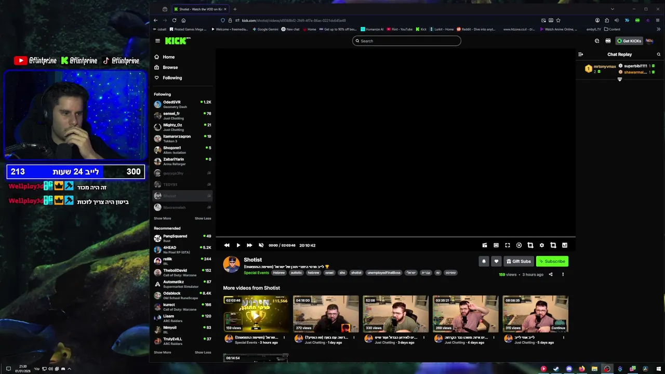Open OdedSVR channel in Following list
The width and height of the screenshot is (665, 374).
coord(182,104)
